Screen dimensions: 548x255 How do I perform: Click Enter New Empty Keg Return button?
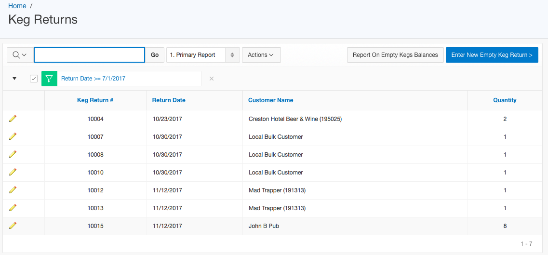coord(492,55)
